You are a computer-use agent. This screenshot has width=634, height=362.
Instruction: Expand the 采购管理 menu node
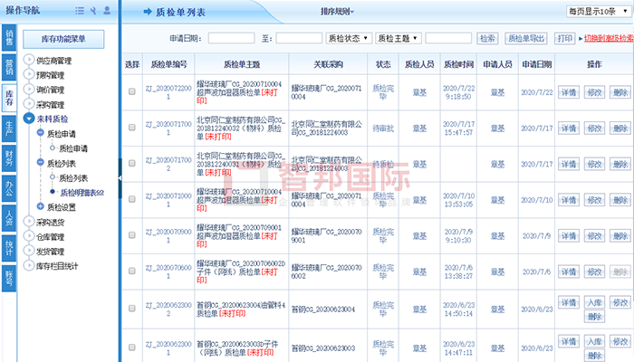29,104
